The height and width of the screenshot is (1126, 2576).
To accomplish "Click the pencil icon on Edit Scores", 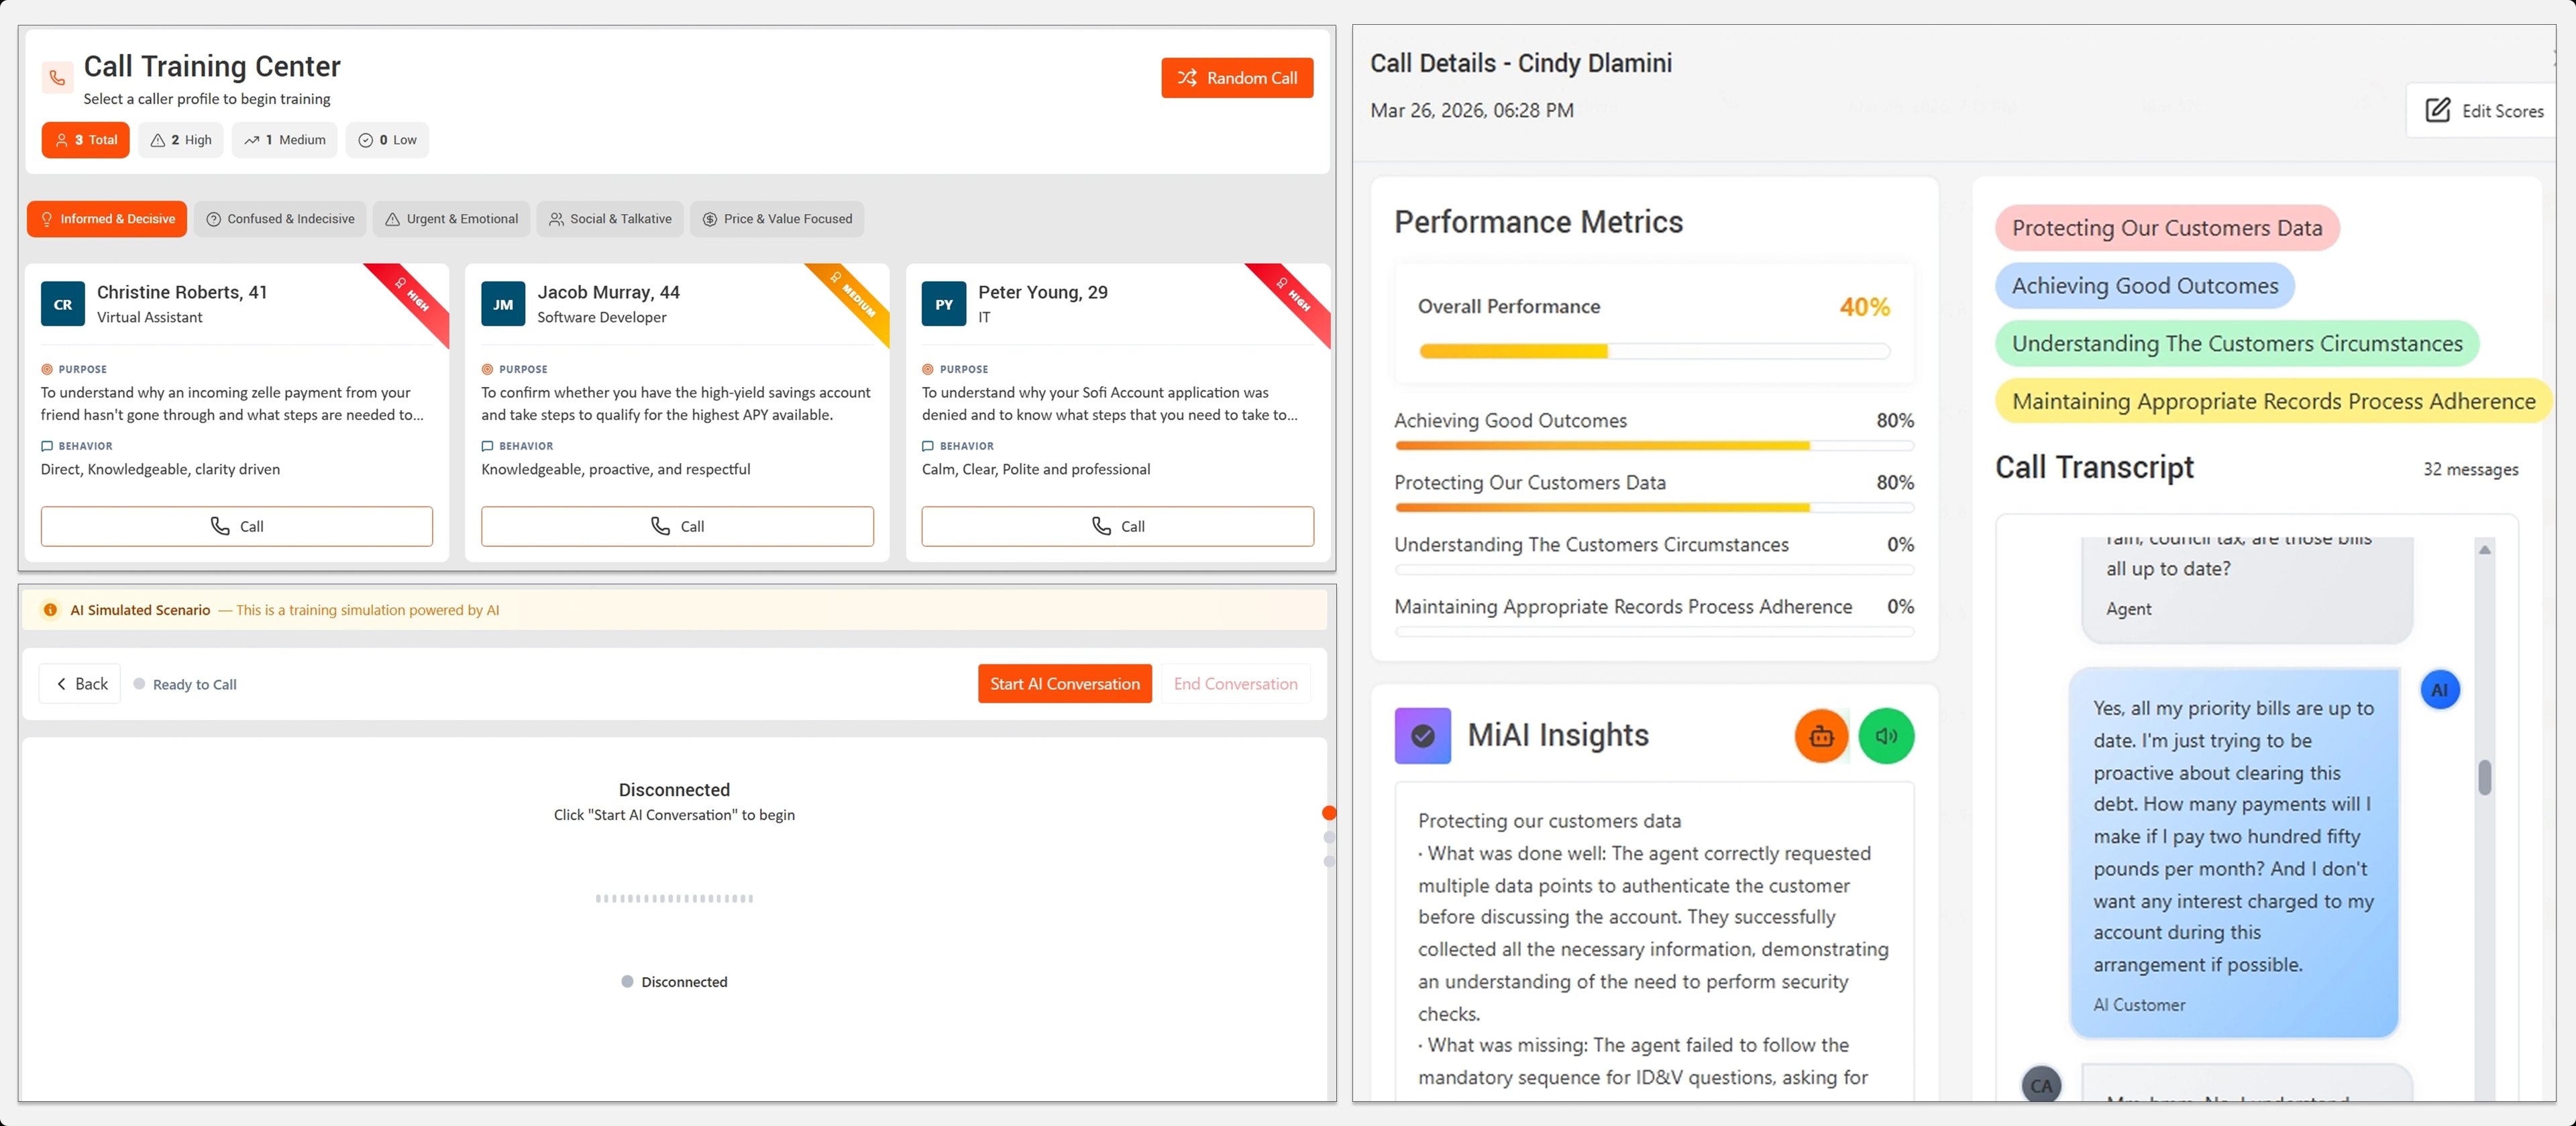I will tap(2438, 111).
